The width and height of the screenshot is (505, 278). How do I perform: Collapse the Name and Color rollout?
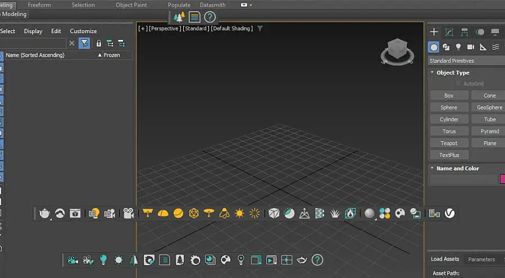point(457,168)
